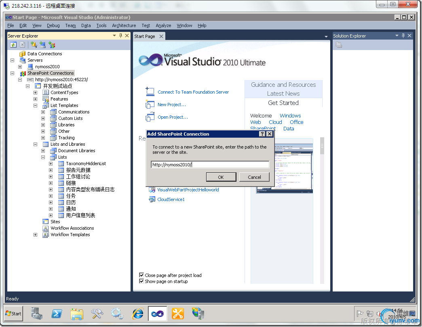Open Internet Explorer from the taskbar
The width and height of the screenshot is (422, 327).
coord(138,314)
